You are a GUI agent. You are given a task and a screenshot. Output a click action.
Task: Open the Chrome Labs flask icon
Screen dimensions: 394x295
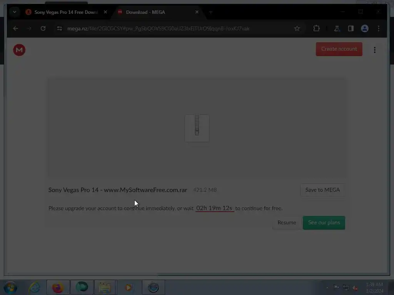click(x=337, y=28)
